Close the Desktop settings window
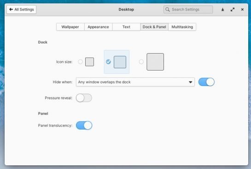The image size is (251, 169). [x=242, y=10]
